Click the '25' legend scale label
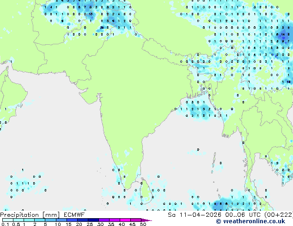Viewport: 293px width, 226px height. 90,224
